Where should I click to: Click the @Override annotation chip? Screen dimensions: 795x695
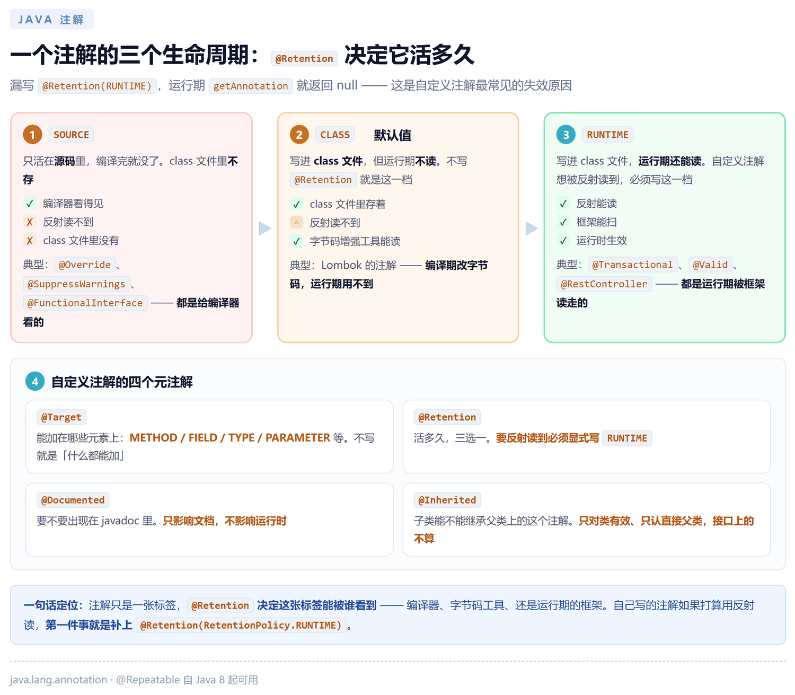click(85, 265)
